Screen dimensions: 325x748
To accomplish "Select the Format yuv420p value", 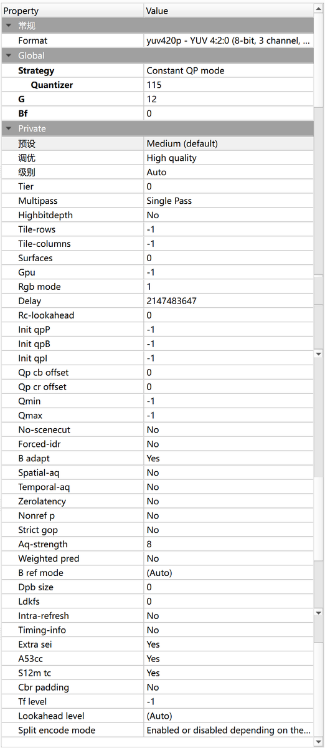I will point(228,41).
